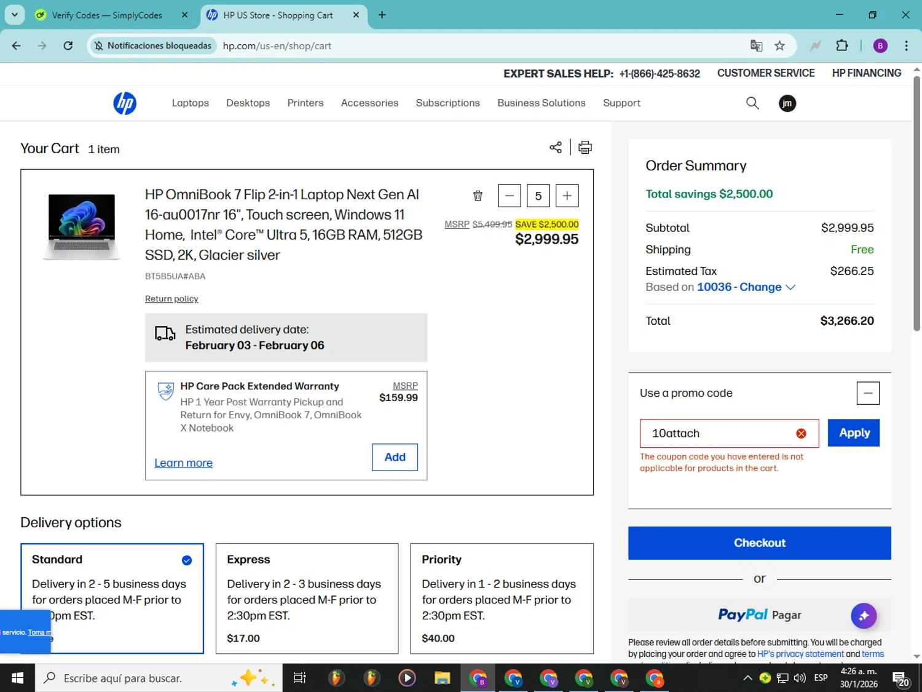Screen dimensions: 922x692
Task: Show hidden system tray icons
Action: click(747, 678)
